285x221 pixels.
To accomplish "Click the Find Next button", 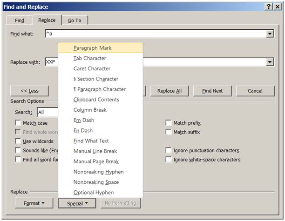I will [212, 91].
